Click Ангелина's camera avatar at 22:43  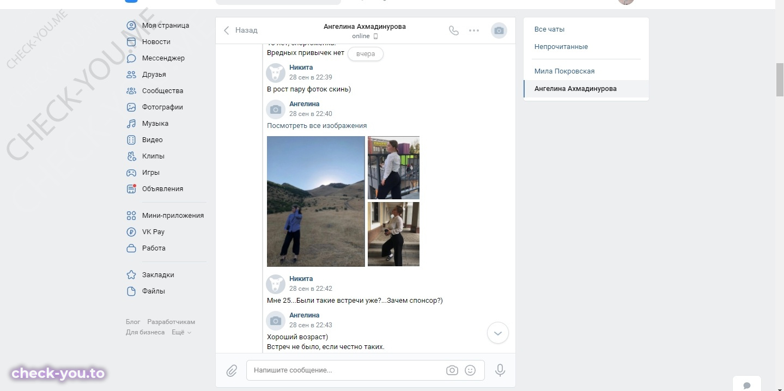pos(276,321)
